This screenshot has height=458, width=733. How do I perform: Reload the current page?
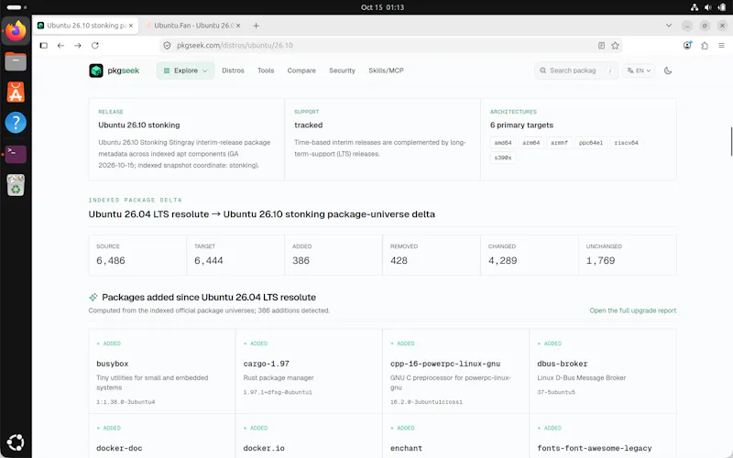[x=95, y=45]
